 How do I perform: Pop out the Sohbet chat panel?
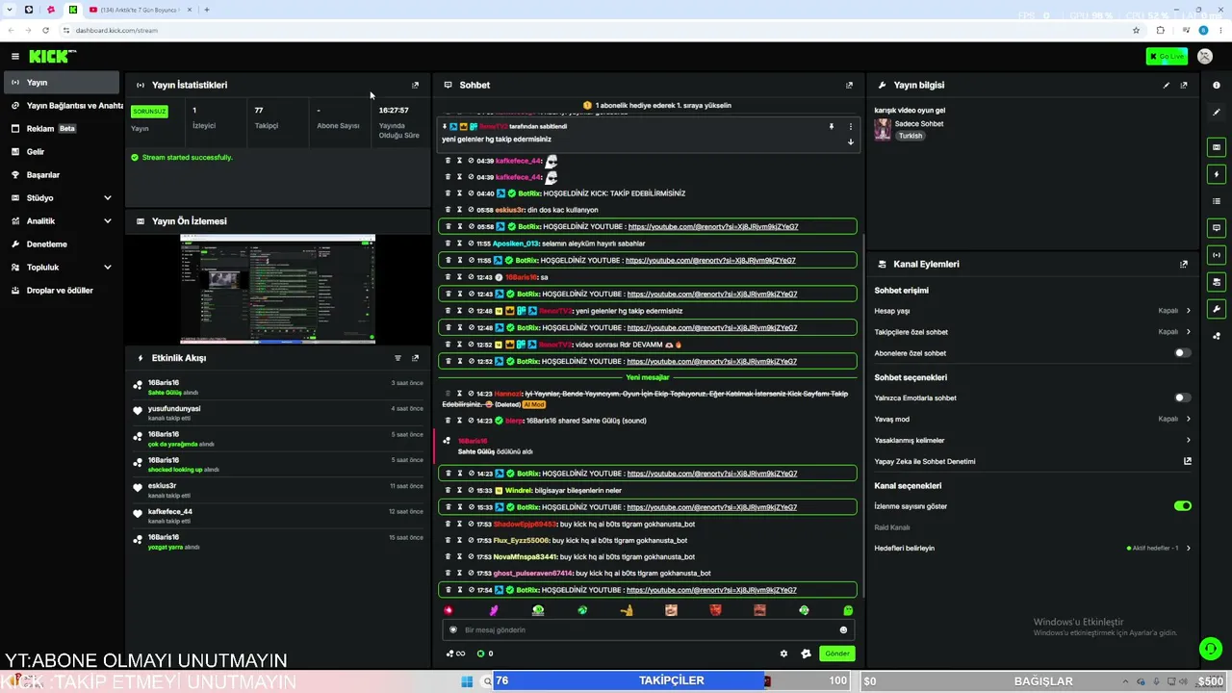point(849,85)
